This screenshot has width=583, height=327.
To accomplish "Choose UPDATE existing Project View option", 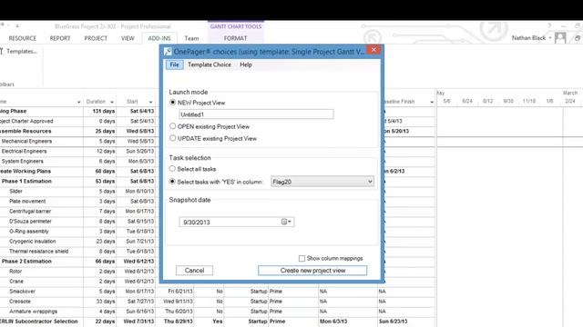I will (x=172, y=138).
